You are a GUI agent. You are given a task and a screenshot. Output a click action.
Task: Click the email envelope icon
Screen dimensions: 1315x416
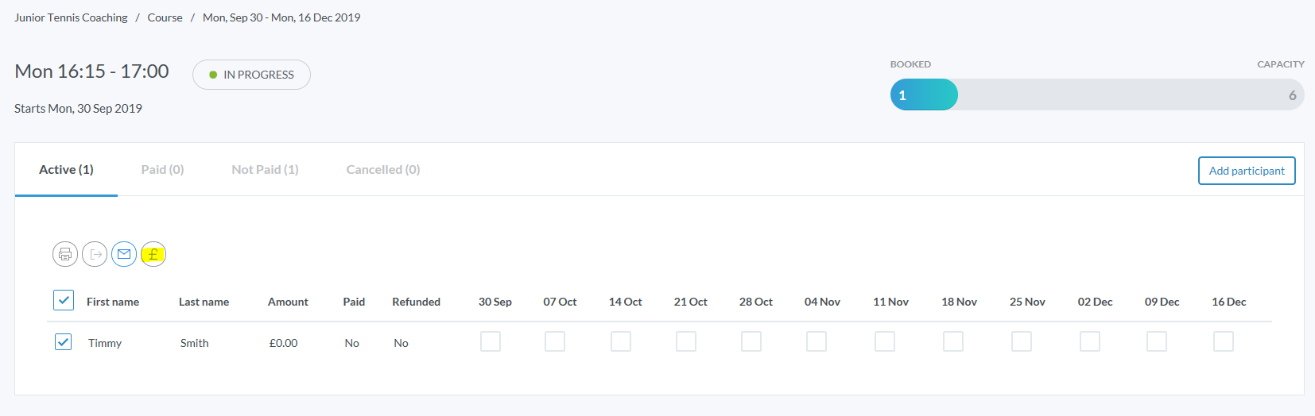coord(124,254)
